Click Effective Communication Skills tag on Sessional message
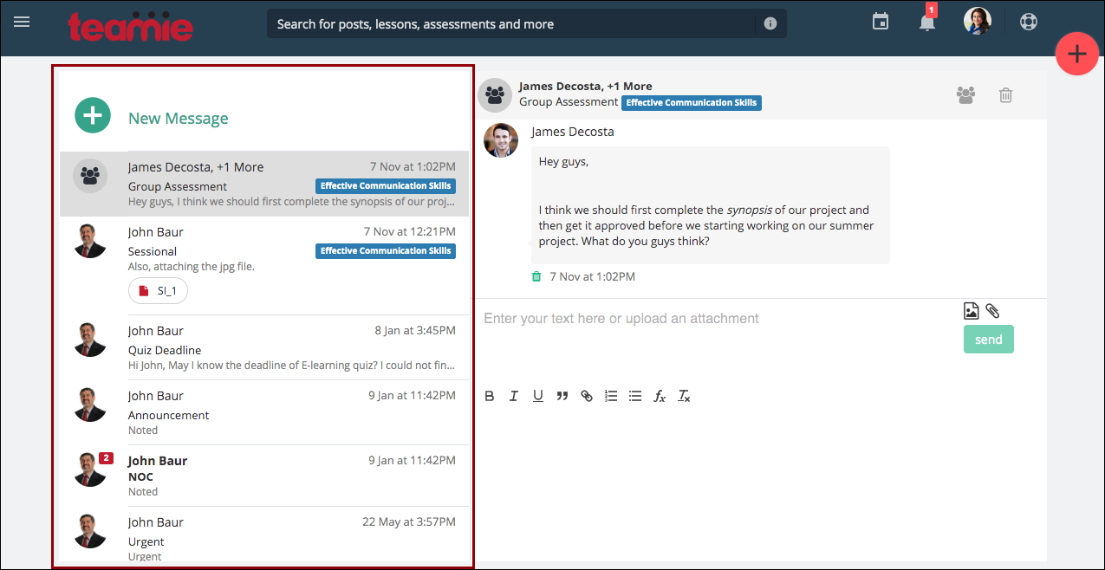The image size is (1105, 570). click(386, 251)
